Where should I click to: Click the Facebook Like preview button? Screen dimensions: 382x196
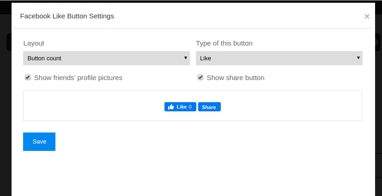click(180, 107)
